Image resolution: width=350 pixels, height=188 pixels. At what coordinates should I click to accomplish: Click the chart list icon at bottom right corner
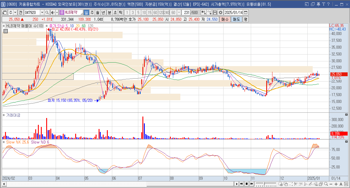click(x=346, y=184)
